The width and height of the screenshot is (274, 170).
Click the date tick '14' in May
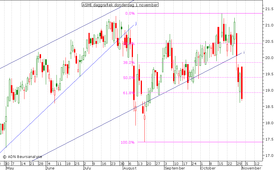coord(23,164)
